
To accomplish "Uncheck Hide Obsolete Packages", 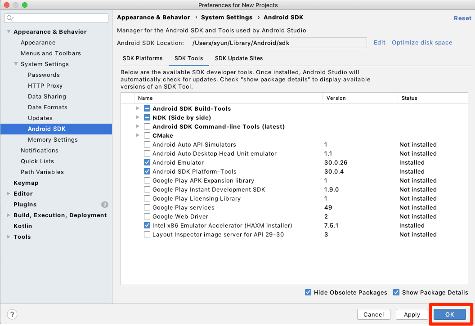I will click(x=308, y=292).
